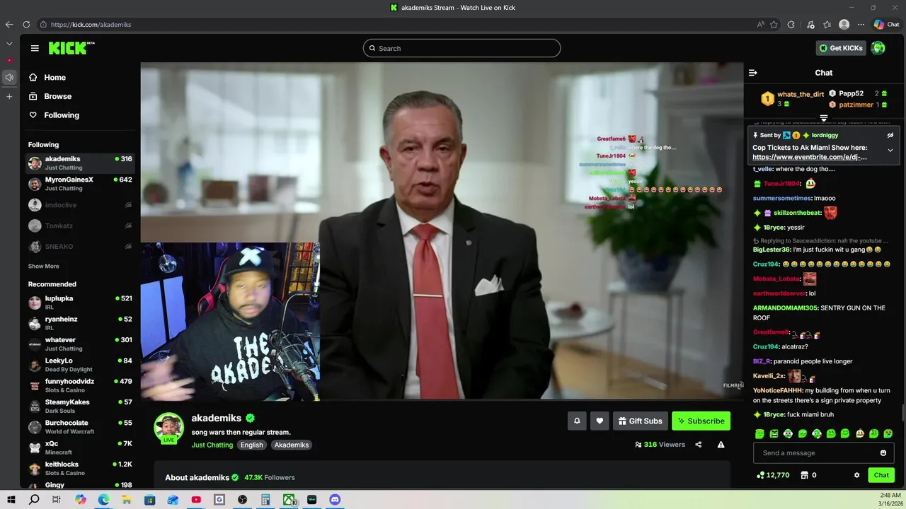Click the channel points balance 12,770

pyautogui.click(x=773, y=475)
